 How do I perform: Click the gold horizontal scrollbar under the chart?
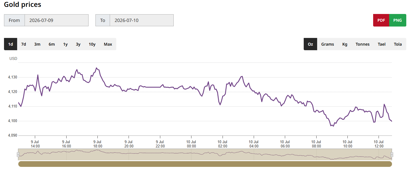click(x=205, y=164)
